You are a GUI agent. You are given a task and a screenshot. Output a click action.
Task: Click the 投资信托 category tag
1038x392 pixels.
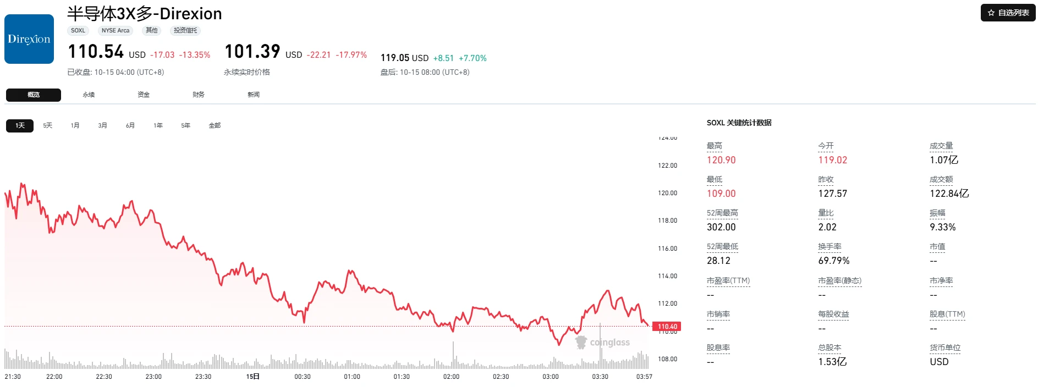coord(185,30)
